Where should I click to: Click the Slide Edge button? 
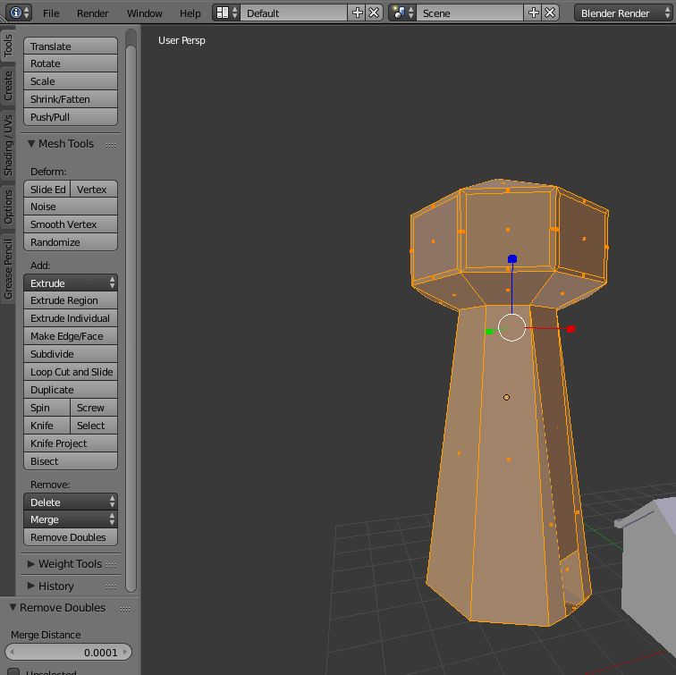tap(47, 190)
